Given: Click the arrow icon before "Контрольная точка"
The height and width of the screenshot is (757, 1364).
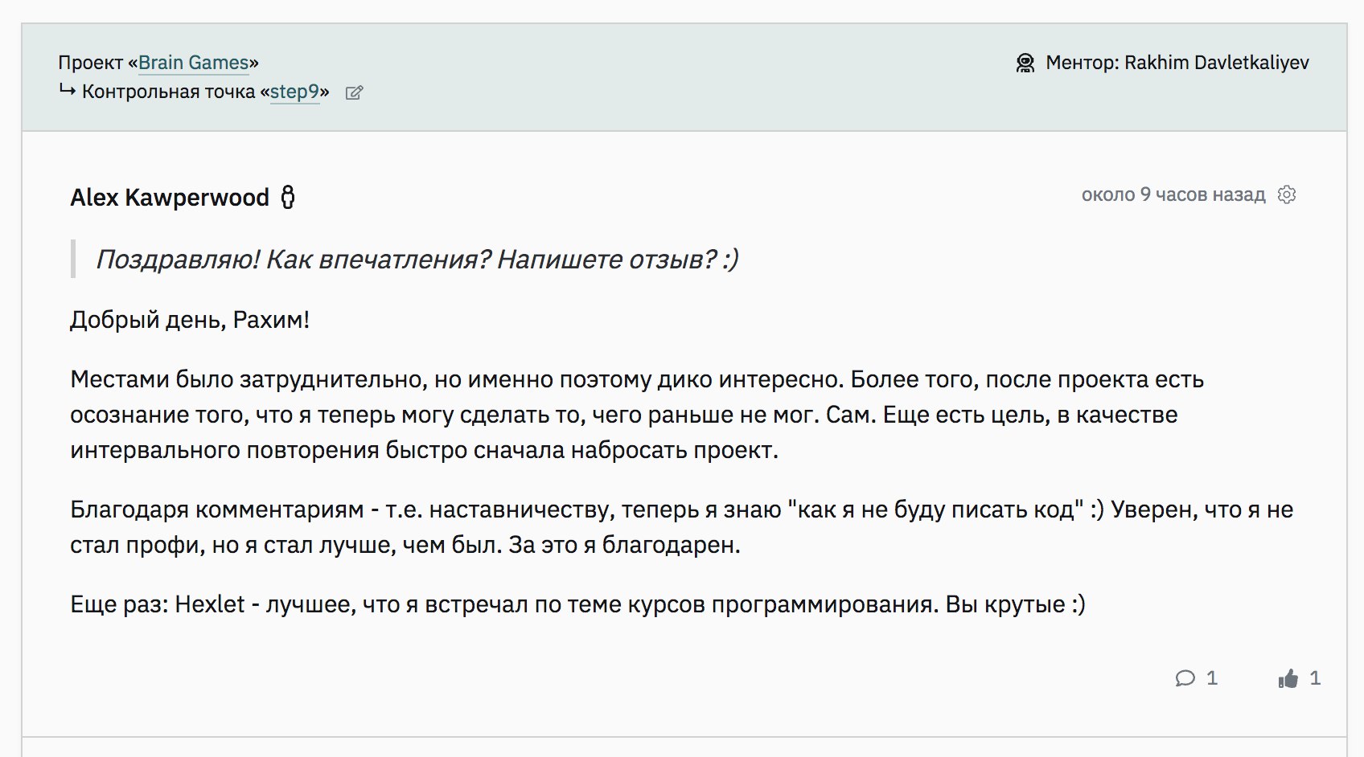Looking at the screenshot, I should click(68, 91).
